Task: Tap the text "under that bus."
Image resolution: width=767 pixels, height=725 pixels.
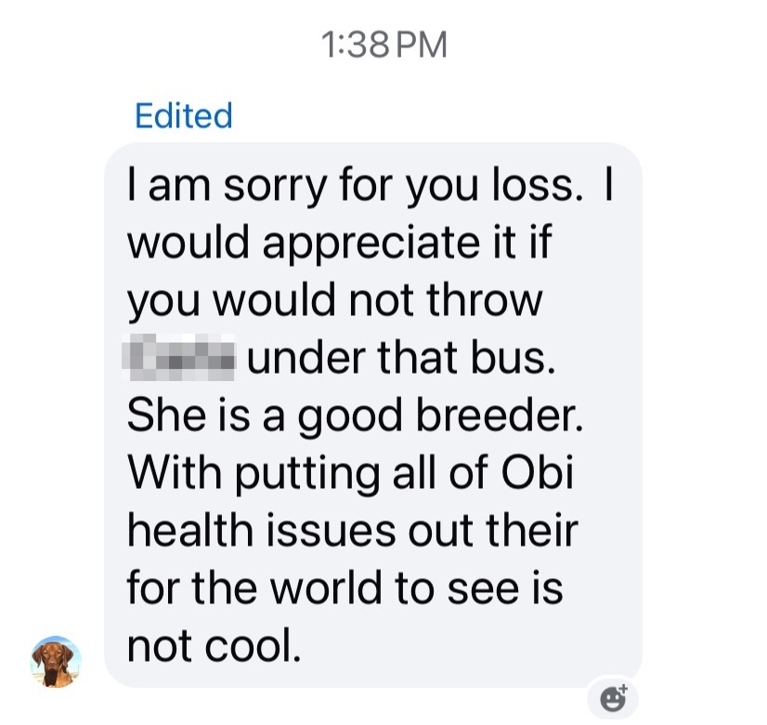Action: tap(401, 358)
